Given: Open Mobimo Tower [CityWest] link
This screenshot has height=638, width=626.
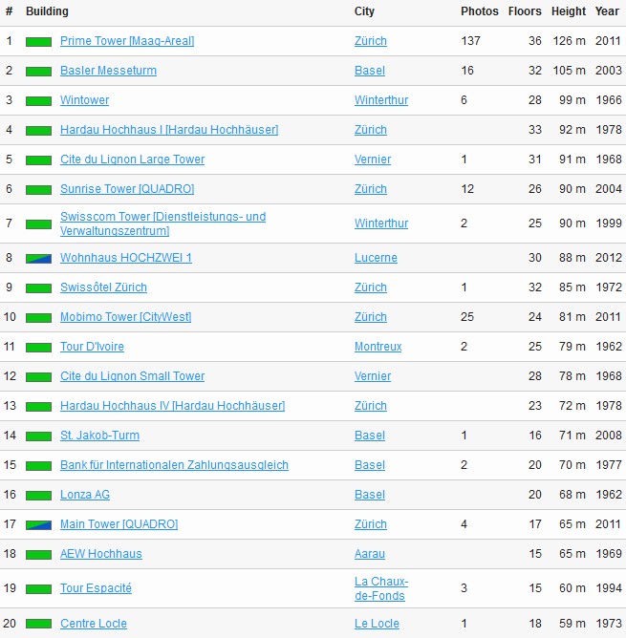Looking at the screenshot, I should [x=126, y=317].
